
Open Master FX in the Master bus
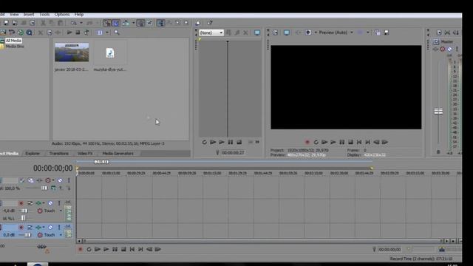pyautogui.click(x=435, y=50)
